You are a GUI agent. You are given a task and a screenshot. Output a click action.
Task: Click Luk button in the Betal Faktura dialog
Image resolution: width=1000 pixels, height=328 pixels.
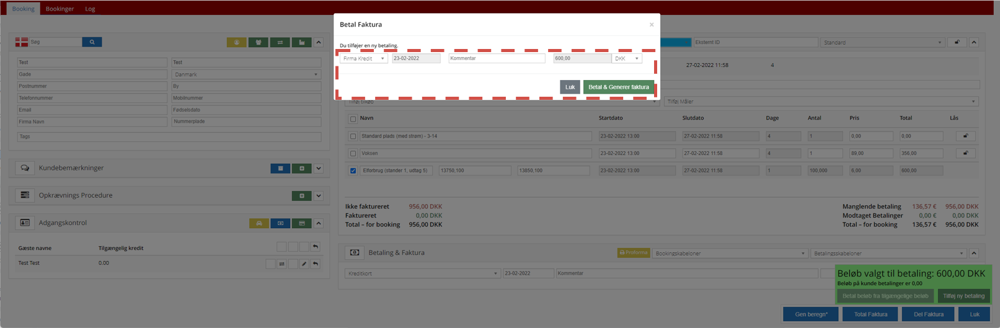(x=570, y=87)
